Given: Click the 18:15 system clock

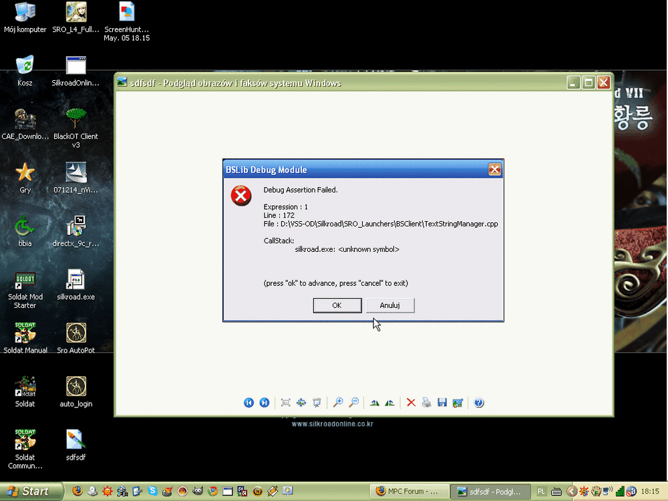Looking at the screenshot, I should 650,492.
